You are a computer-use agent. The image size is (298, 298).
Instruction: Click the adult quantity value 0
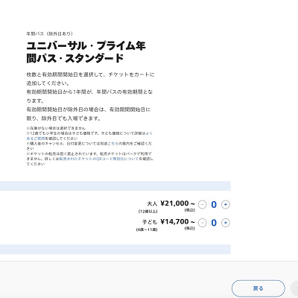coord(214,205)
